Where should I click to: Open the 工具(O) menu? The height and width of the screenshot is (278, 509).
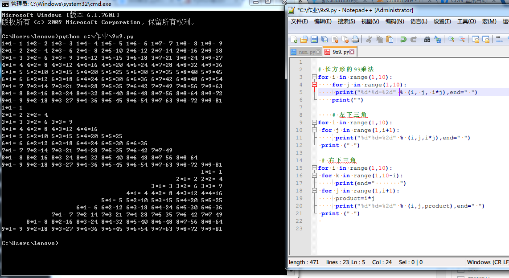[x=467, y=21]
